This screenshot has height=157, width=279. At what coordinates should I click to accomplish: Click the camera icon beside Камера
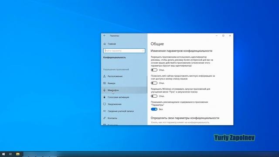pyautogui.click(x=105, y=83)
